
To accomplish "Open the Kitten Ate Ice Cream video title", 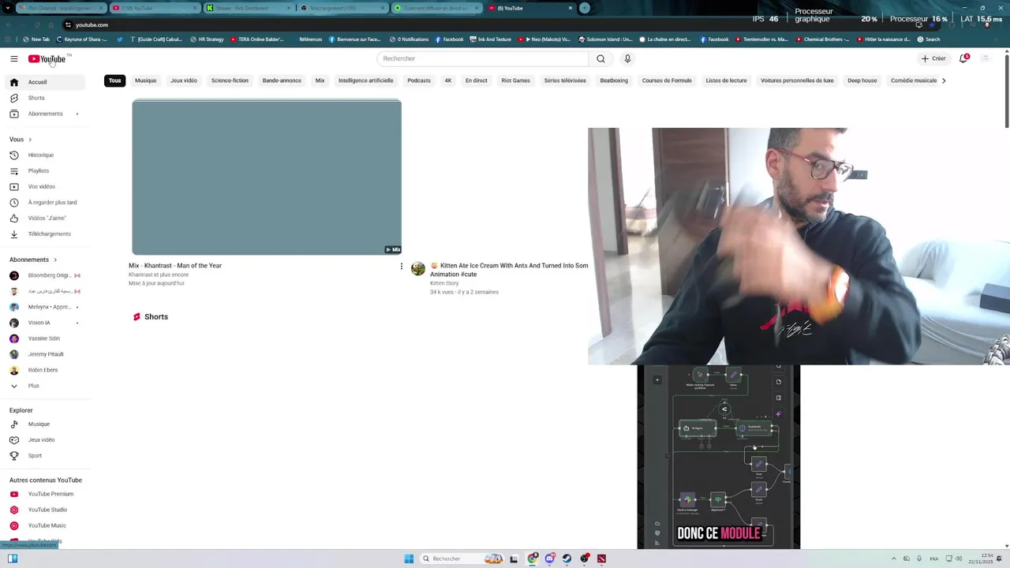I will (x=509, y=270).
